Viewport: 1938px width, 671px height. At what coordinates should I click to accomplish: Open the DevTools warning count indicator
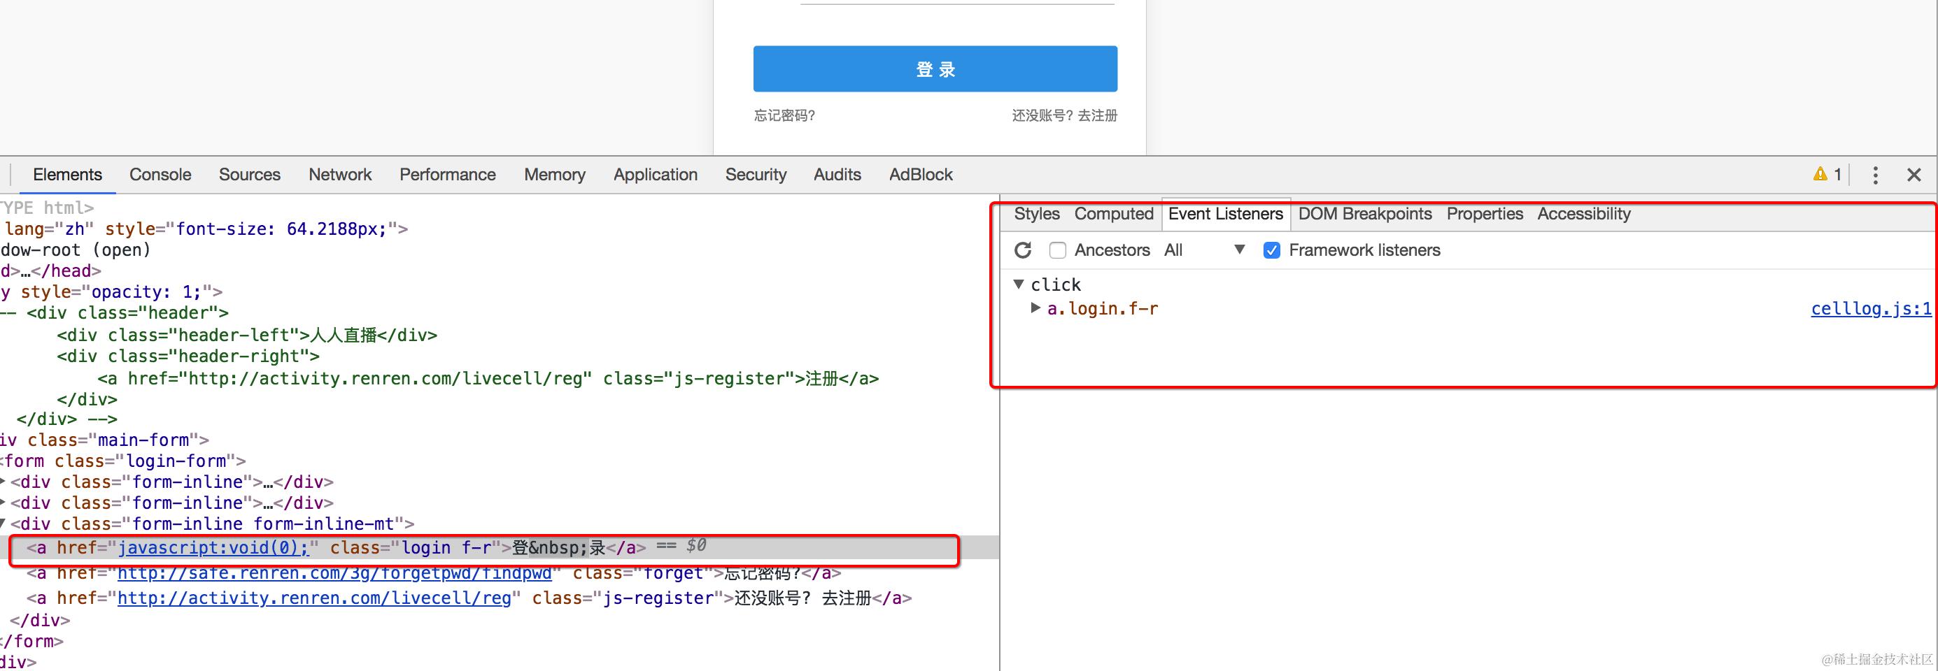[1827, 174]
